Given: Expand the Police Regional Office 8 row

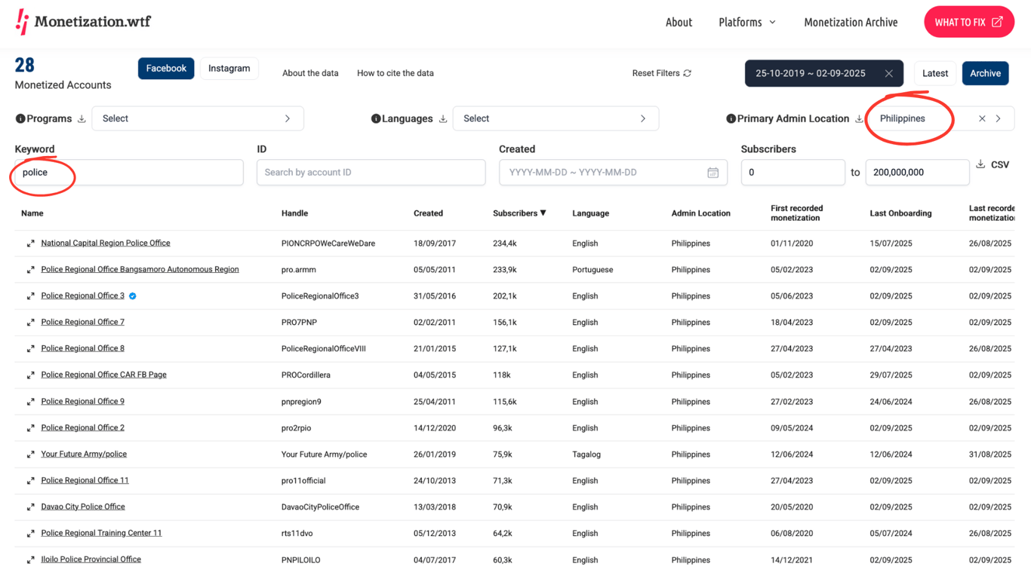Looking at the screenshot, I should (x=30, y=349).
